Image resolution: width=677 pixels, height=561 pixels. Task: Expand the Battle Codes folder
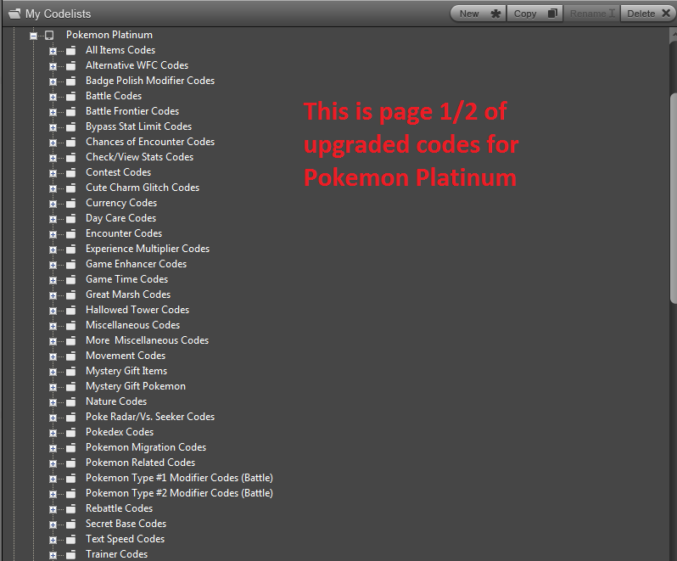(53, 97)
